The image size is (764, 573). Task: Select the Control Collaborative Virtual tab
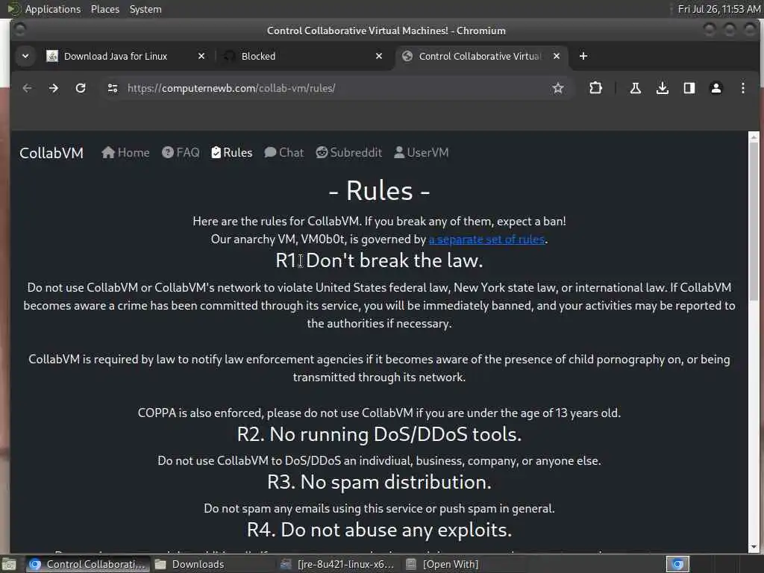[480, 56]
